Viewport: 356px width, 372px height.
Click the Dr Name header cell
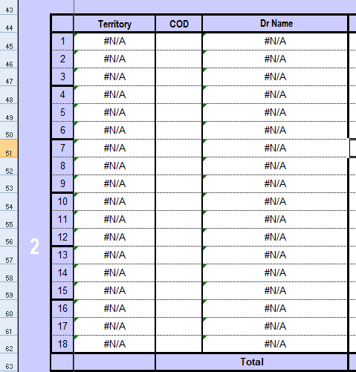275,24
